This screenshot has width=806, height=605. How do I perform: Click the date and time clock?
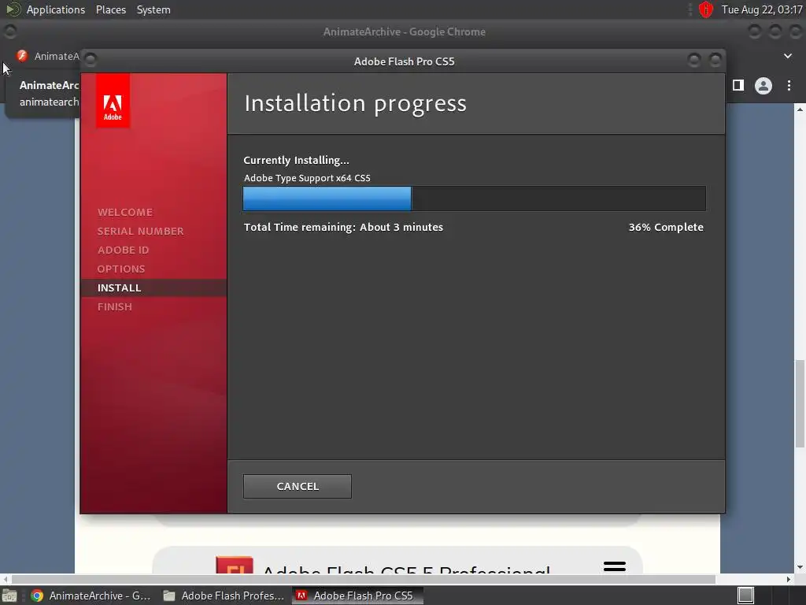762,9
